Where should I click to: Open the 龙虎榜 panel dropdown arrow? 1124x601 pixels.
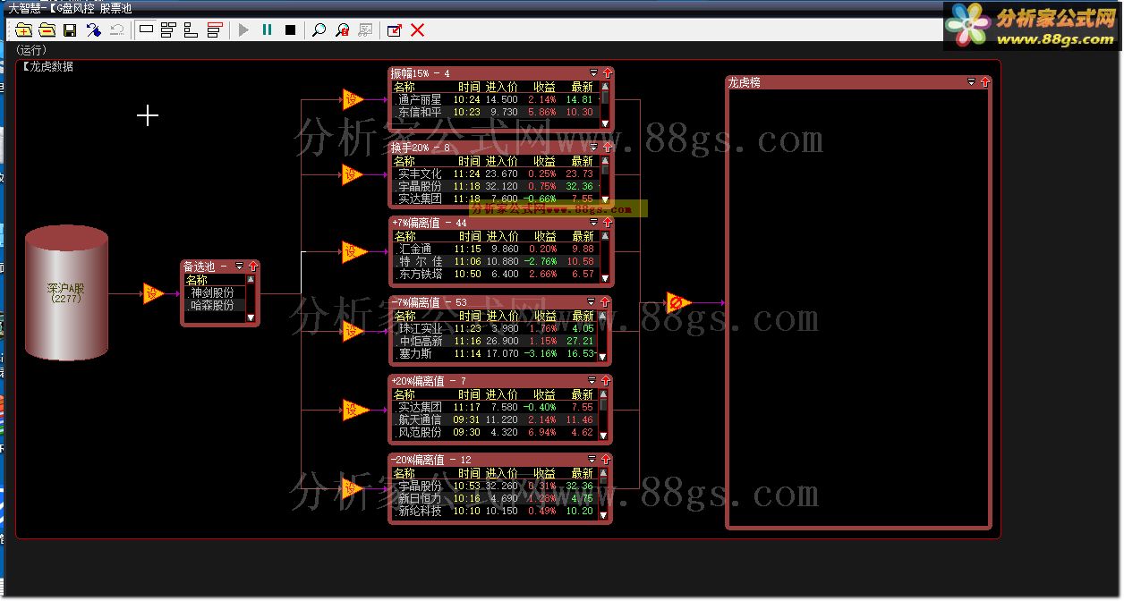[x=972, y=81]
